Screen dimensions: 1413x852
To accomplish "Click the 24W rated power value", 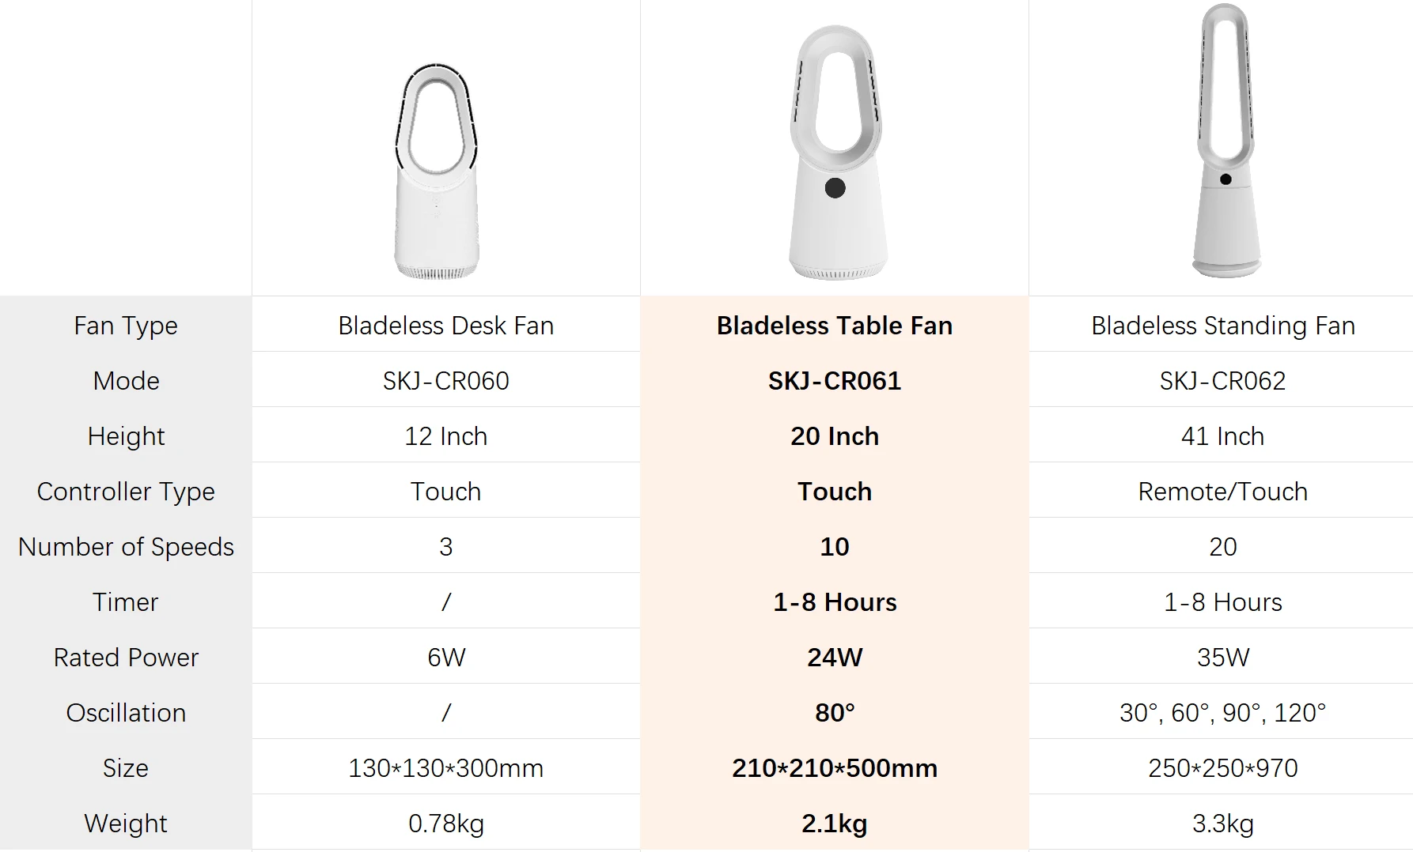I will tap(835, 658).
